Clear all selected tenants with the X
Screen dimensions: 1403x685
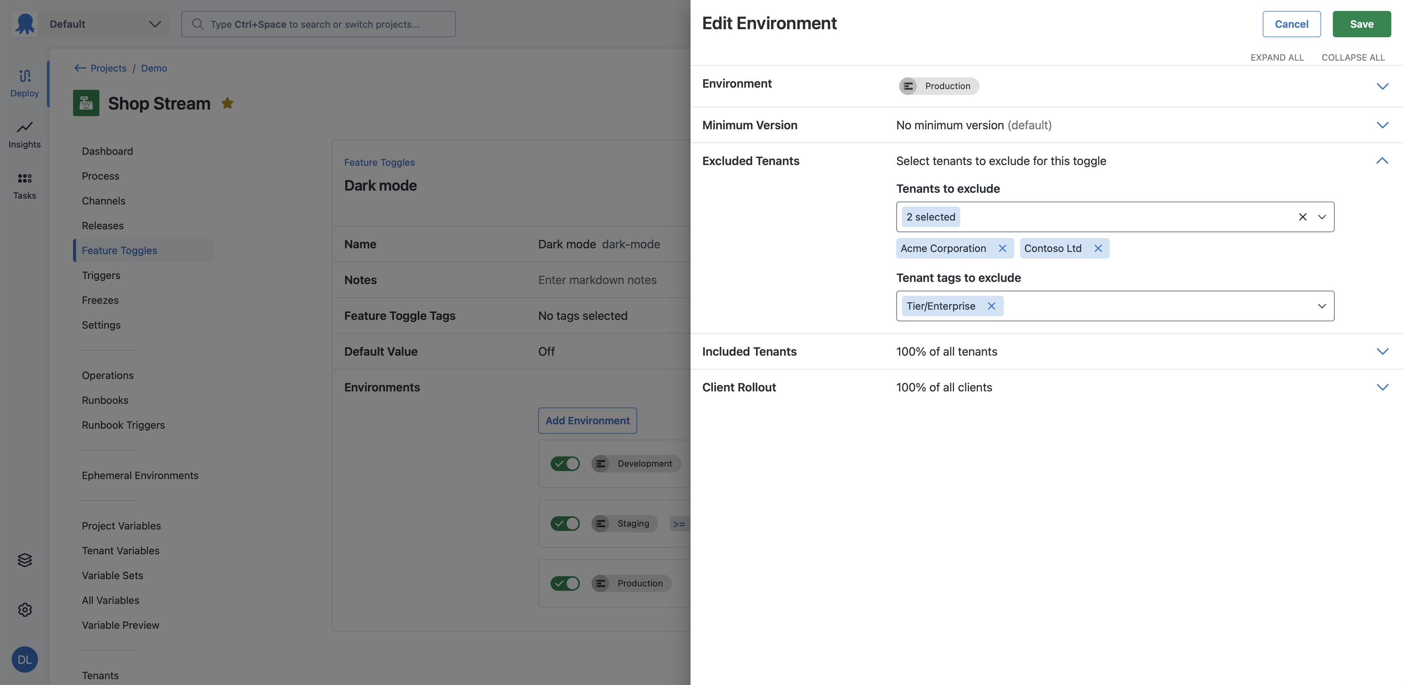[1302, 217]
